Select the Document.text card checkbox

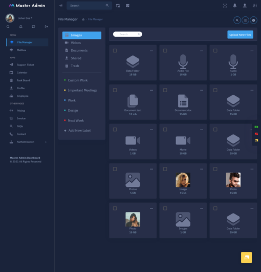pos(115,90)
